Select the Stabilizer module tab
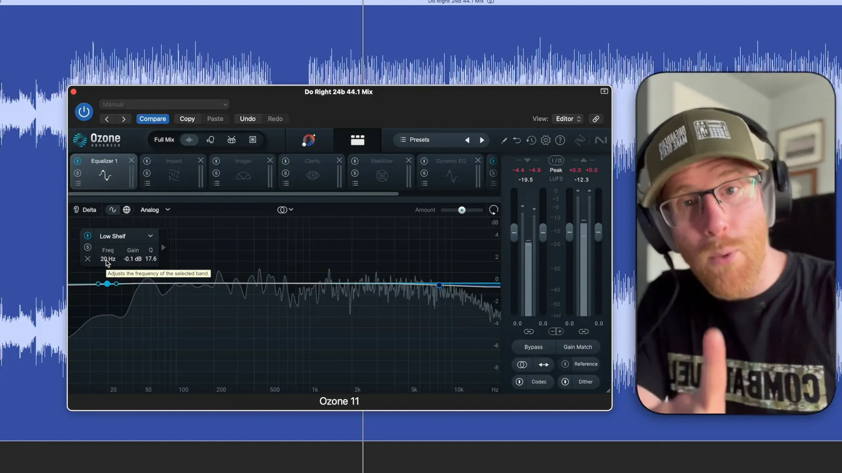 click(382, 172)
